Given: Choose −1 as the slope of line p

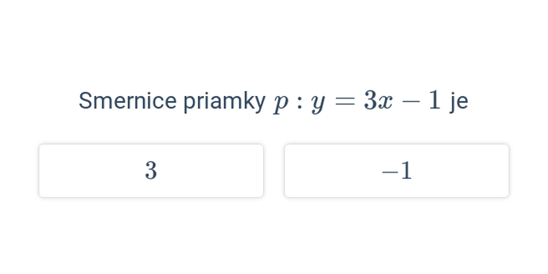Looking at the screenshot, I should click(397, 171).
